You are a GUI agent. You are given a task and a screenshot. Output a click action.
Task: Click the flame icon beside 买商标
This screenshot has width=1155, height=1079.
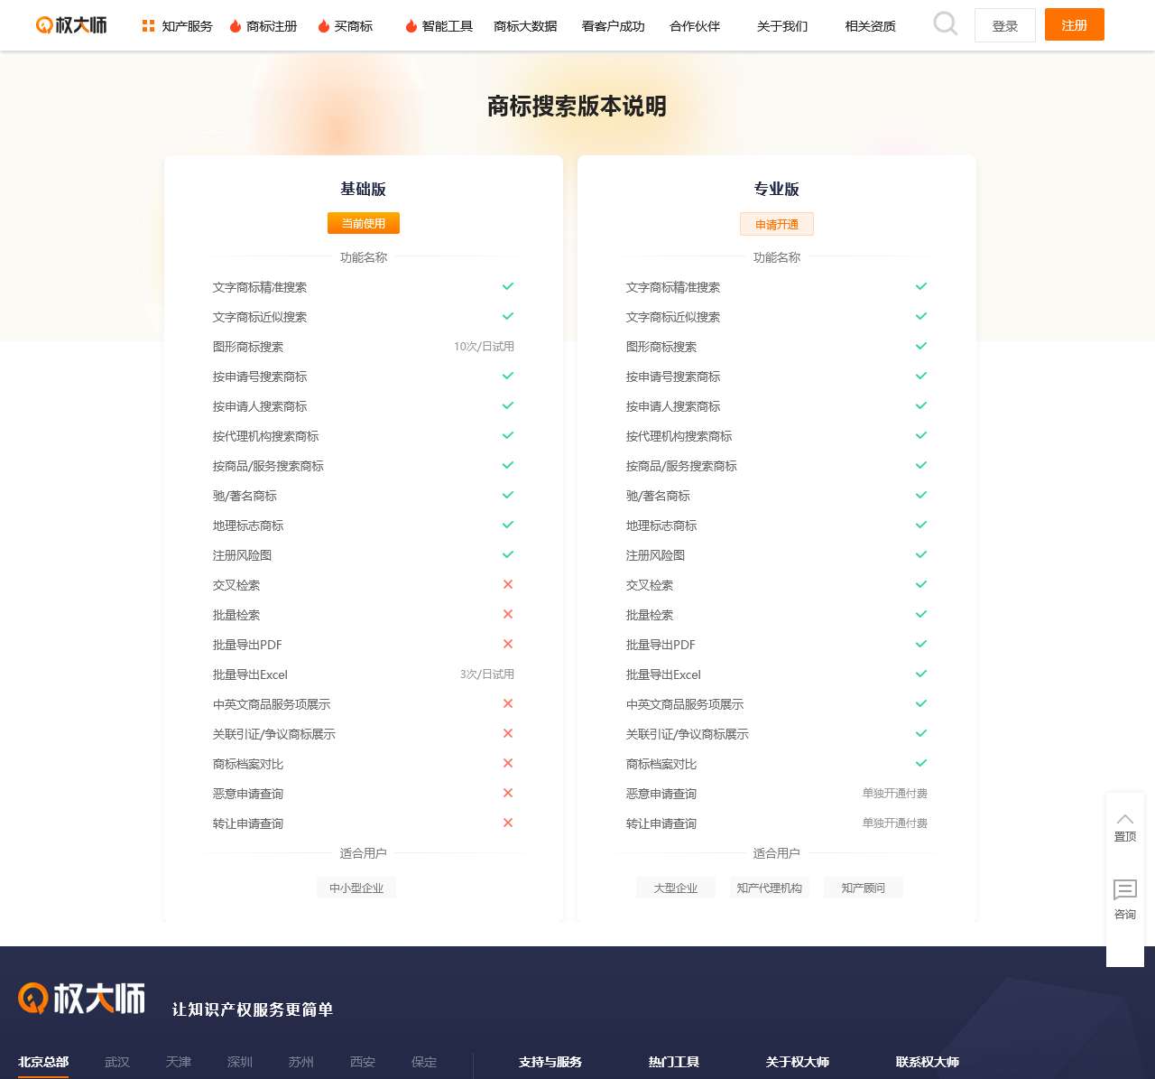pos(324,26)
